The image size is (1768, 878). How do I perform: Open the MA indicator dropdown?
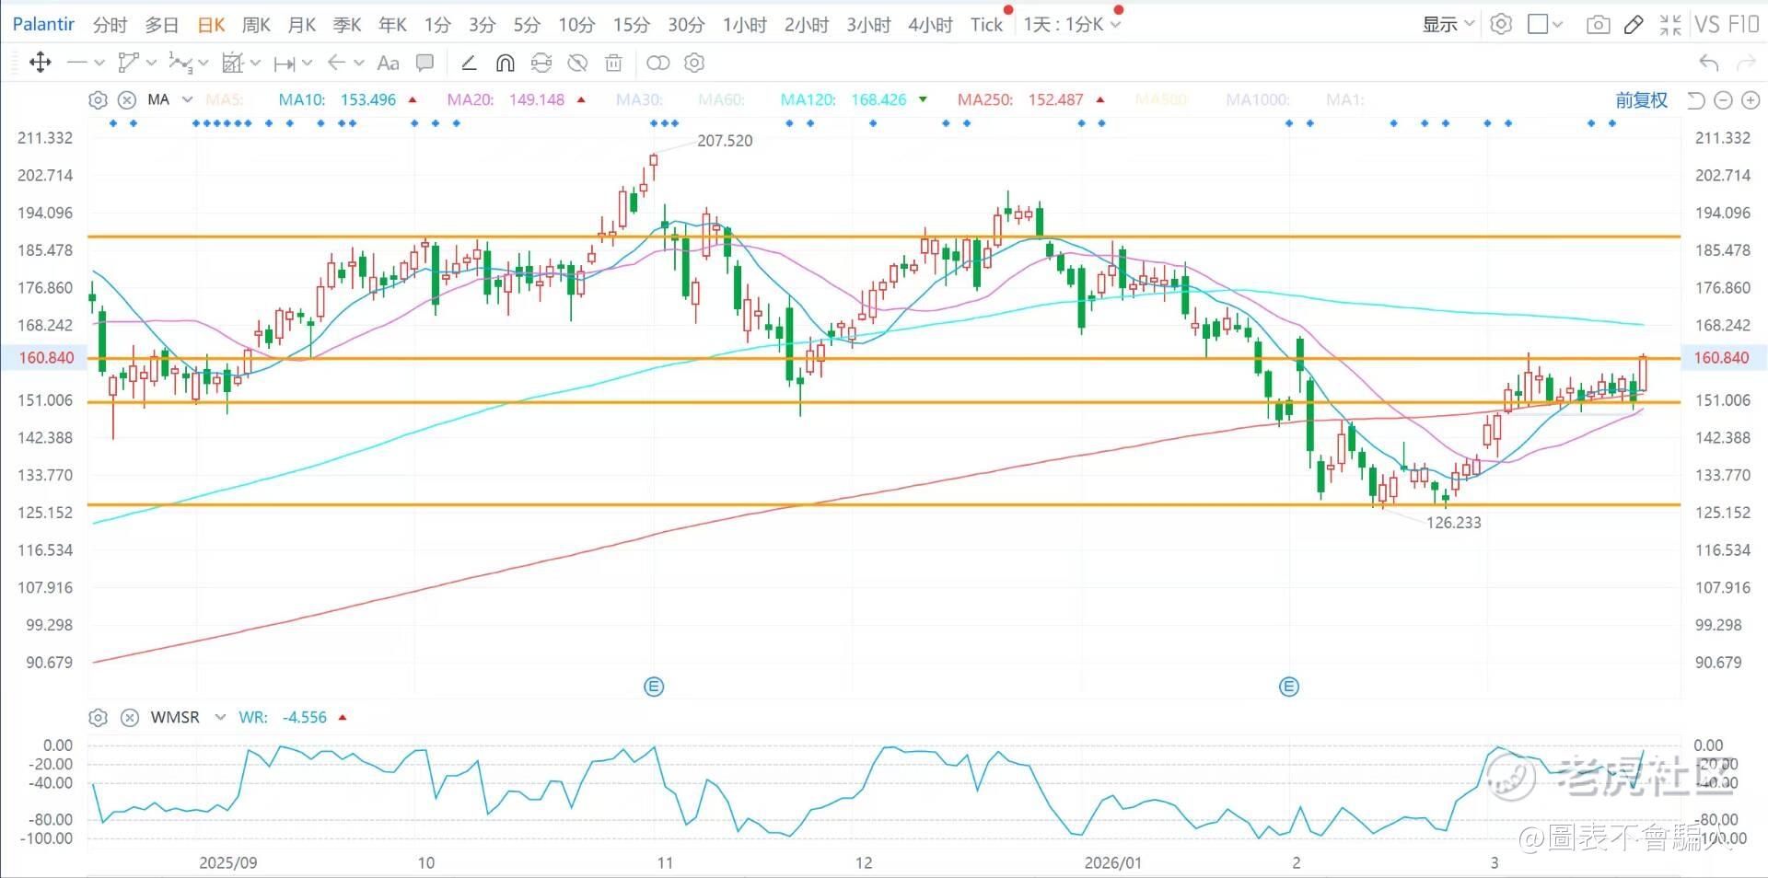(188, 99)
